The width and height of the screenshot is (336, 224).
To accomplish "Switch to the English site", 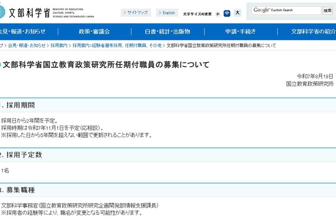I will click(x=167, y=13).
